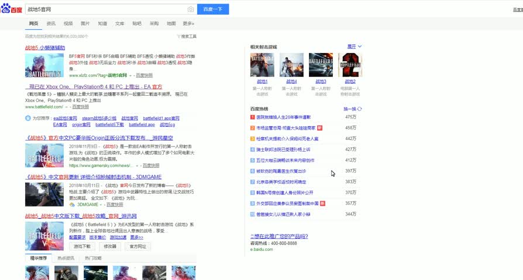Open the 更多» category menu

188,23
